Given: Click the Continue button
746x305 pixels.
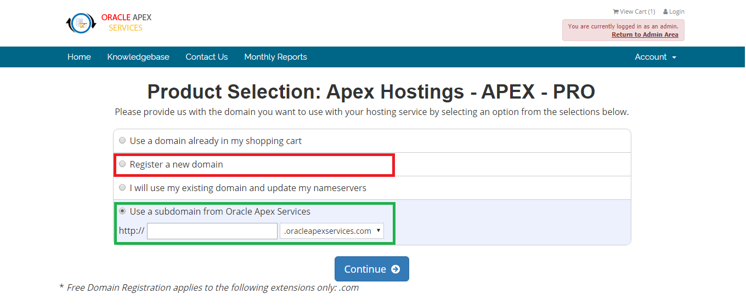Looking at the screenshot, I should tap(372, 269).
